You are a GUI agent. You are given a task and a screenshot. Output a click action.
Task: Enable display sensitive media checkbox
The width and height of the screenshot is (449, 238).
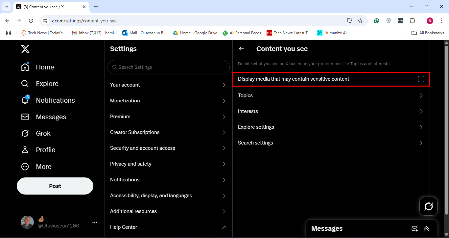coord(421,79)
